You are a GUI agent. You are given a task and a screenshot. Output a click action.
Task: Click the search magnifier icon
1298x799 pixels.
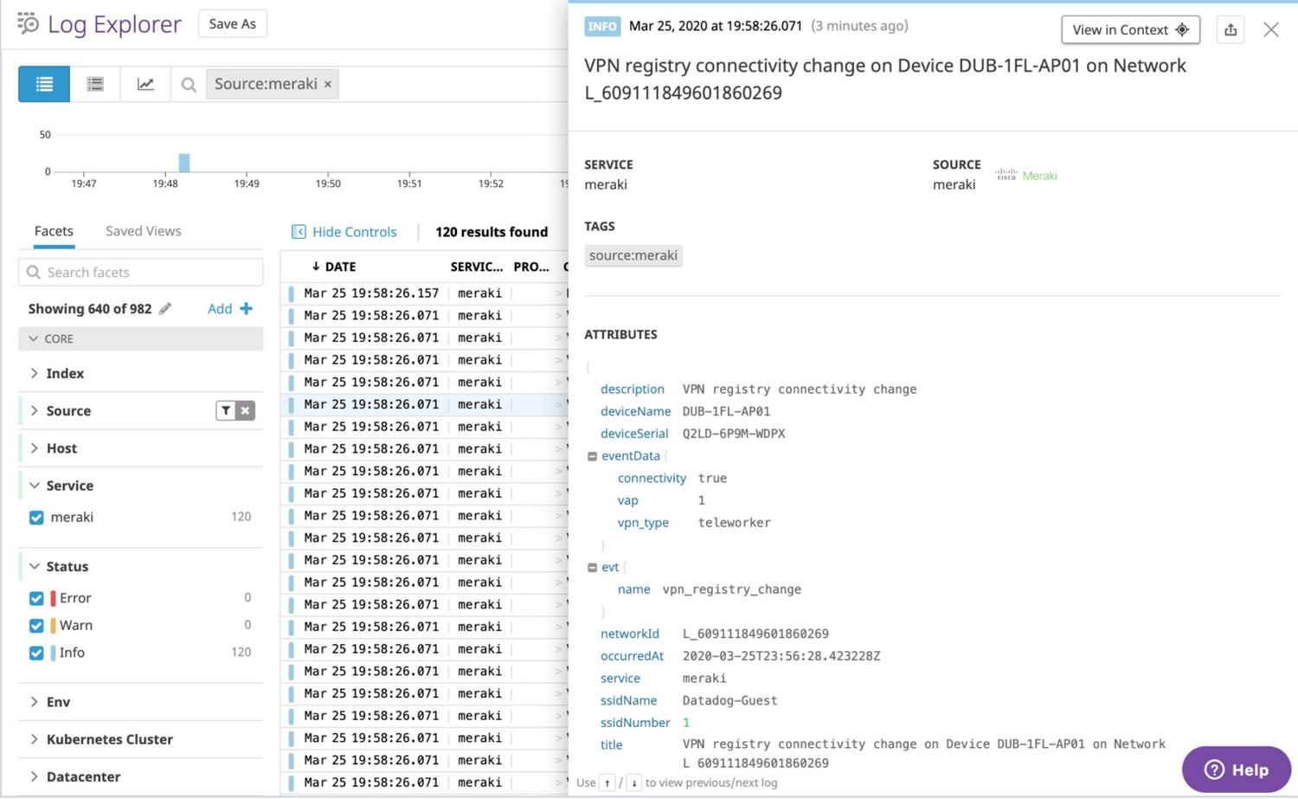(188, 83)
